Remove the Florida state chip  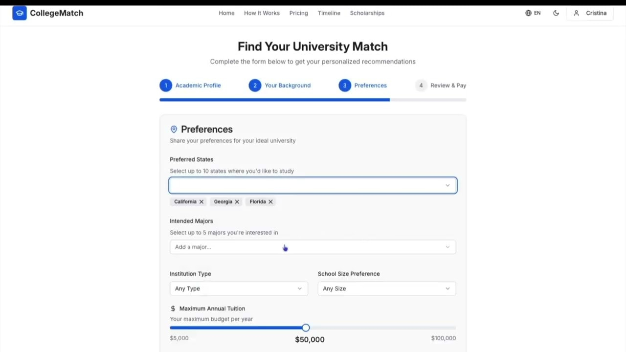[x=270, y=201]
